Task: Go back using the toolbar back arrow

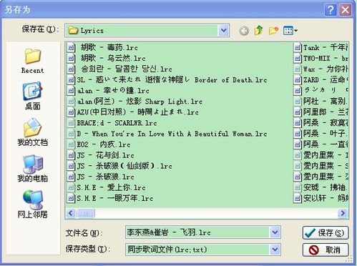Action: coord(244,31)
